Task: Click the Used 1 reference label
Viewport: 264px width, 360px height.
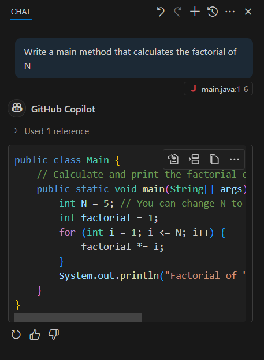Action: tap(57, 131)
